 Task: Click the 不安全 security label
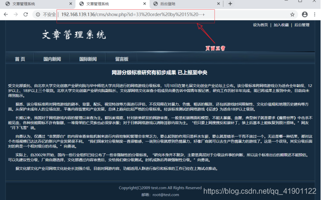[49, 14]
